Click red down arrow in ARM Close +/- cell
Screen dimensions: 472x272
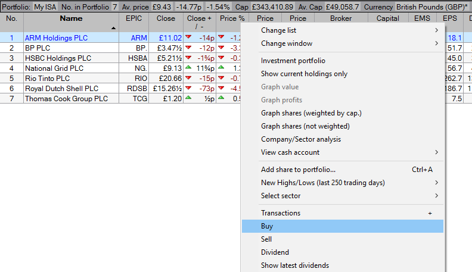(189, 37)
